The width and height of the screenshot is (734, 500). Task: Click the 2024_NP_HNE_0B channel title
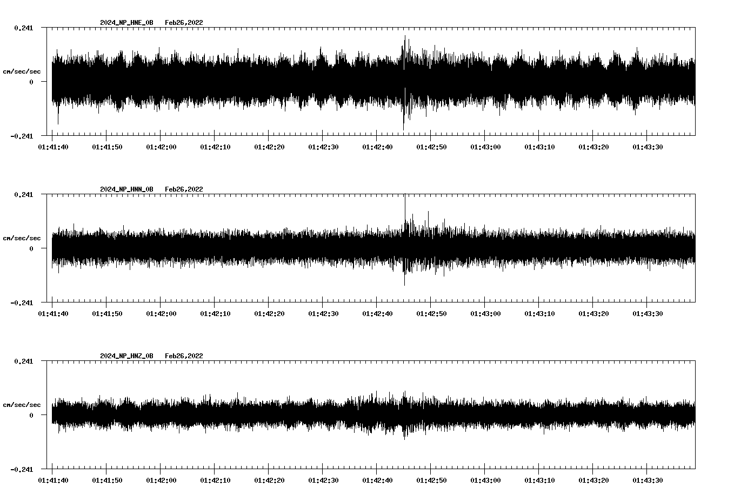[x=126, y=23]
